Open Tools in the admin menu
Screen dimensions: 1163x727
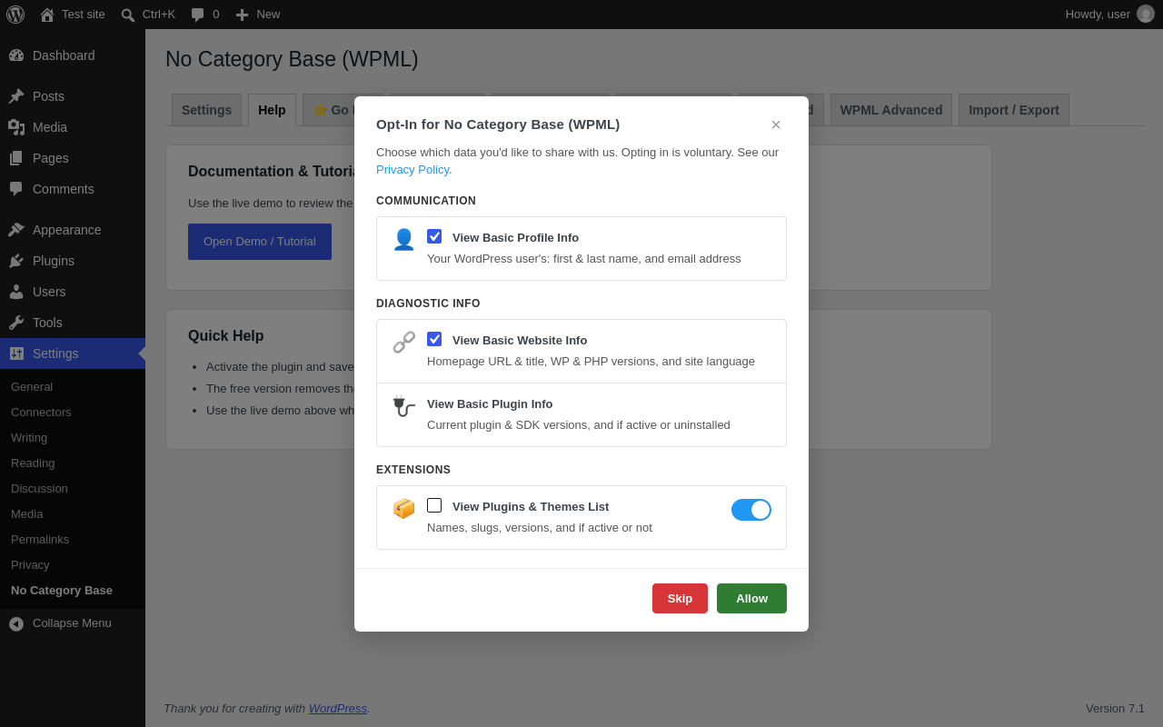click(73, 323)
